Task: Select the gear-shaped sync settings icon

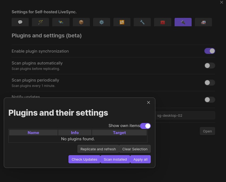Action: coord(101,22)
